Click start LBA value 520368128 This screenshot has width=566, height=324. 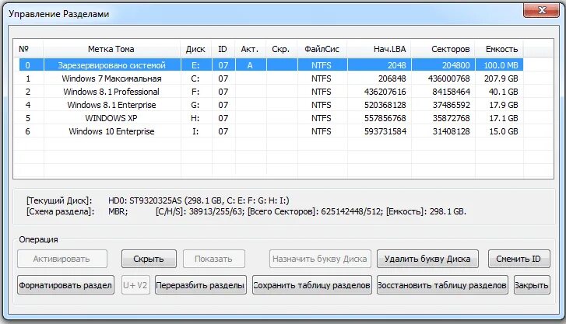click(x=385, y=105)
